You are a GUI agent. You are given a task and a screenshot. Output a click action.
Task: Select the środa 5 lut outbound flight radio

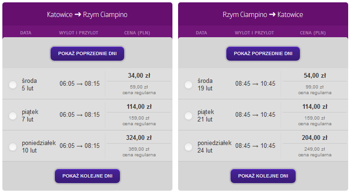pos(13,85)
